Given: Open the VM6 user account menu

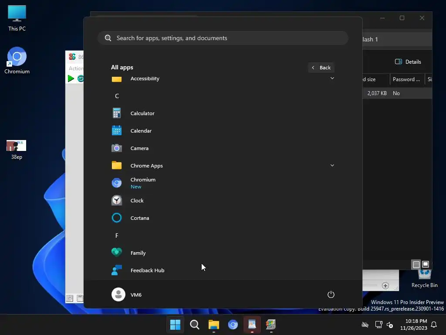Looking at the screenshot, I should click(127, 294).
